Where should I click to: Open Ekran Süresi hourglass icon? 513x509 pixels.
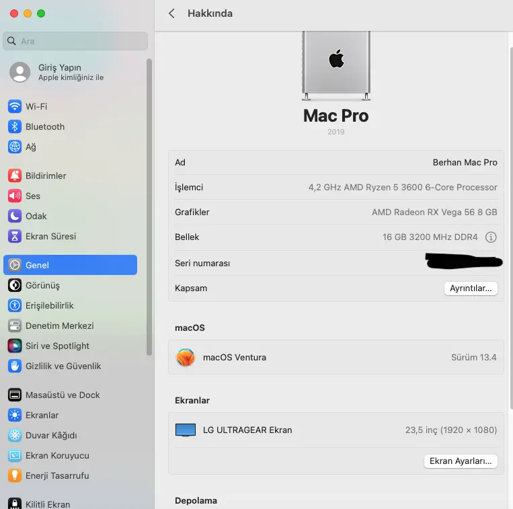(15, 236)
